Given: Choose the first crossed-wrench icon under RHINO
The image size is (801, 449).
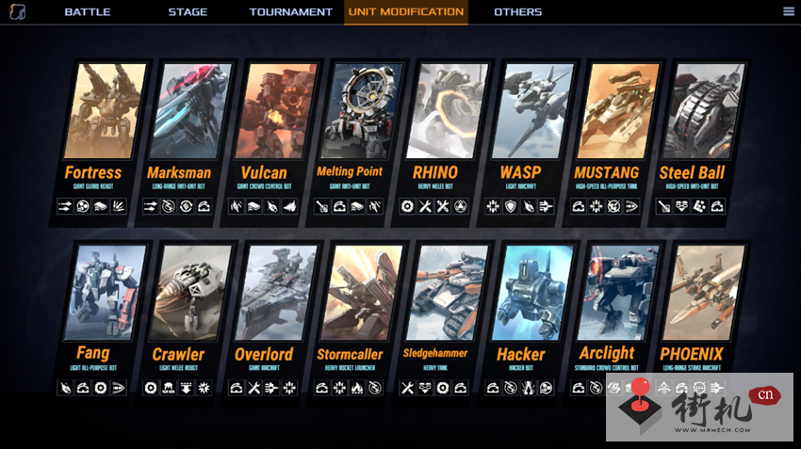Looking at the screenshot, I should click(x=425, y=206).
